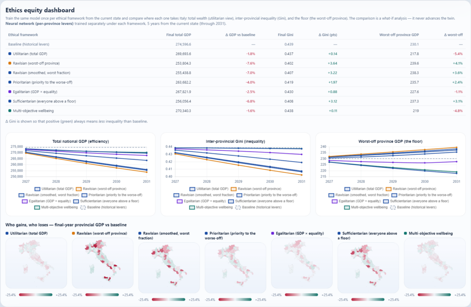Click Rawlsian (worst-off province) Italy map
Screen dimensions: 471x307
(x=103, y=263)
